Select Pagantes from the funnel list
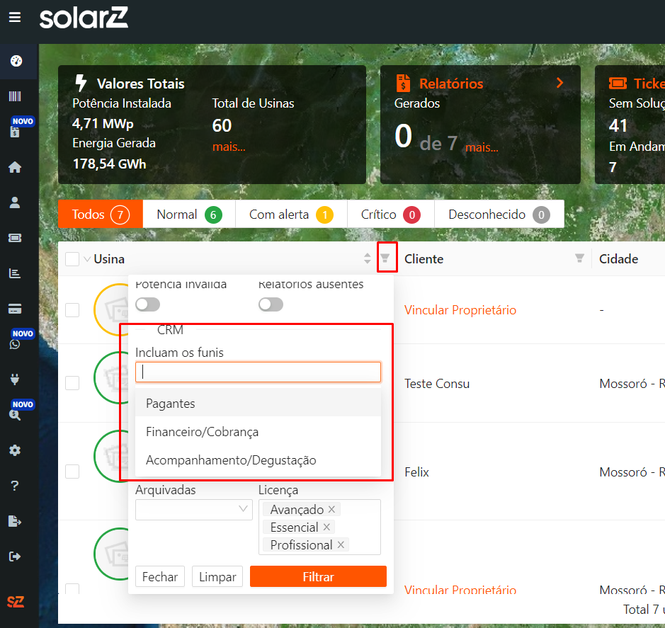The height and width of the screenshot is (628, 665). tap(171, 404)
